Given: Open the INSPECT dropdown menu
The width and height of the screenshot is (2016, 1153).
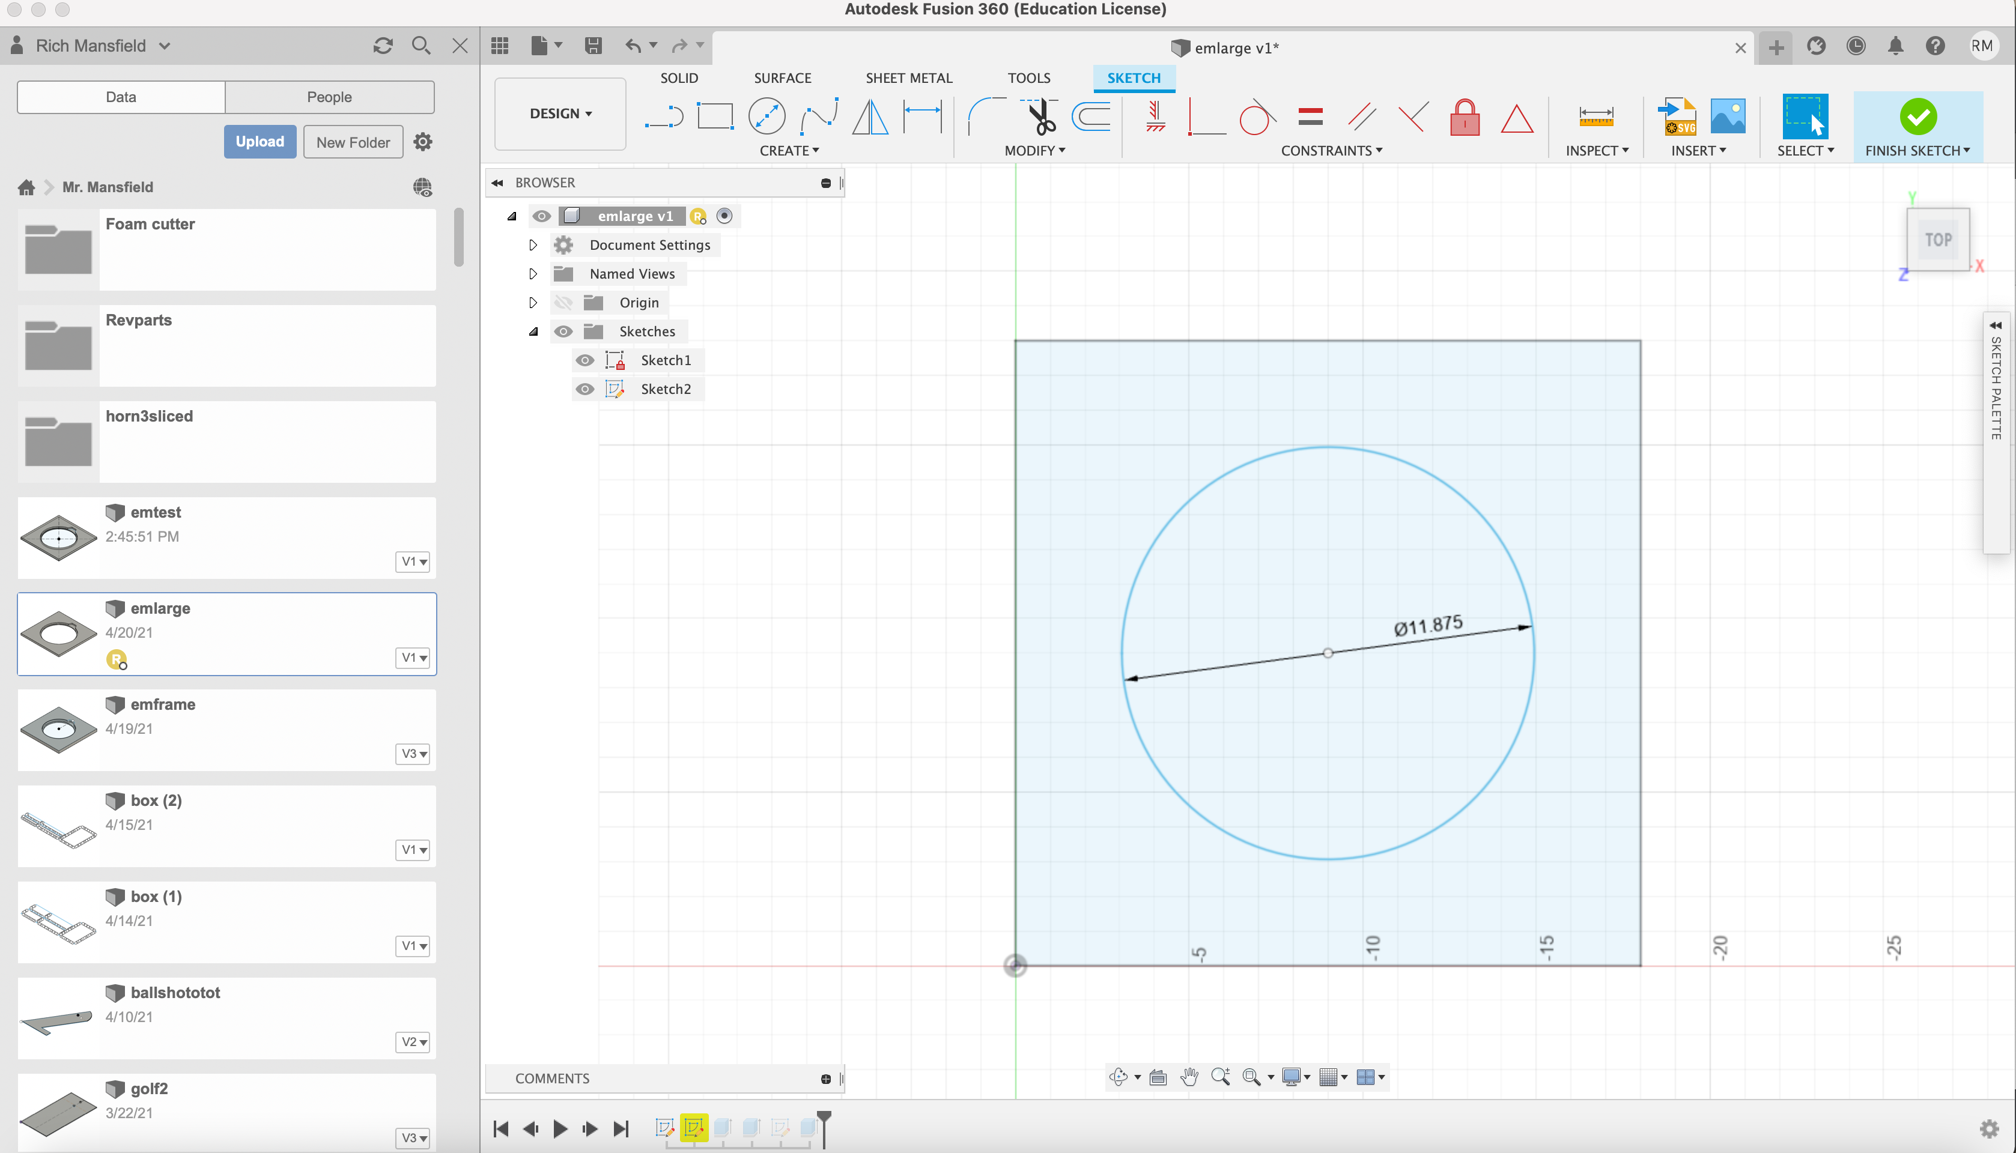Looking at the screenshot, I should (x=1597, y=151).
